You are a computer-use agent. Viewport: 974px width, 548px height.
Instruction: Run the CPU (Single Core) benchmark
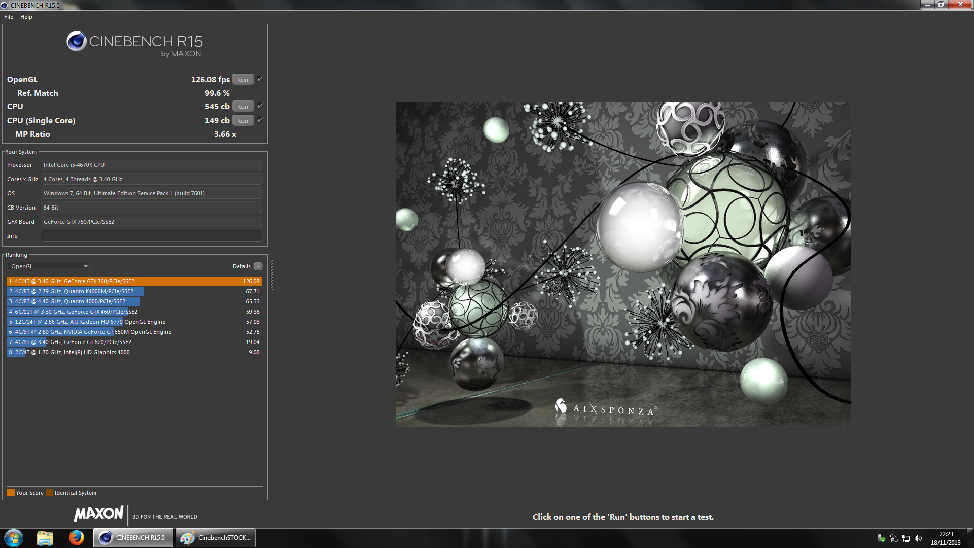[x=242, y=121]
